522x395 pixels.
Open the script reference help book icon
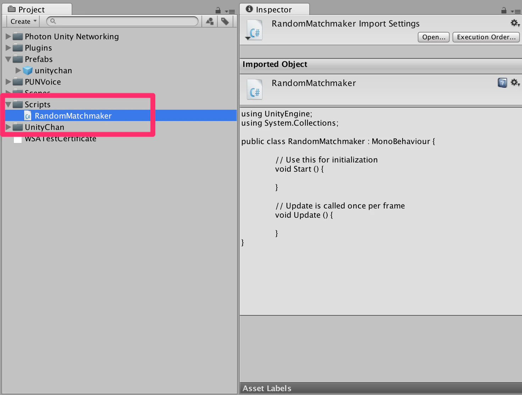coord(502,83)
